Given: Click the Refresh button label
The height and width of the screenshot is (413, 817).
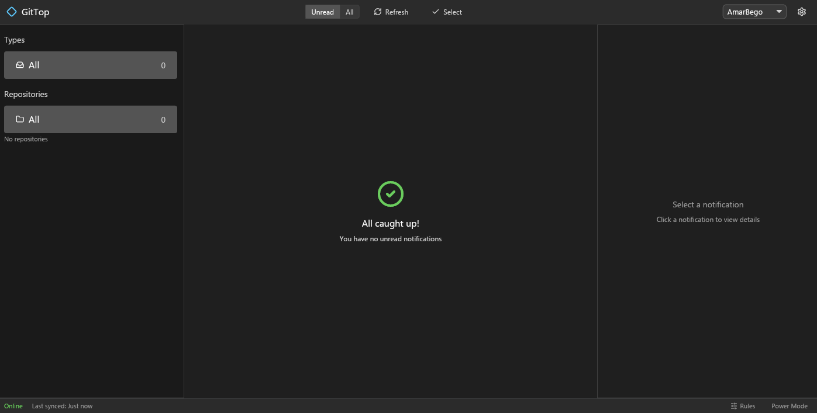Looking at the screenshot, I should (397, 11).
